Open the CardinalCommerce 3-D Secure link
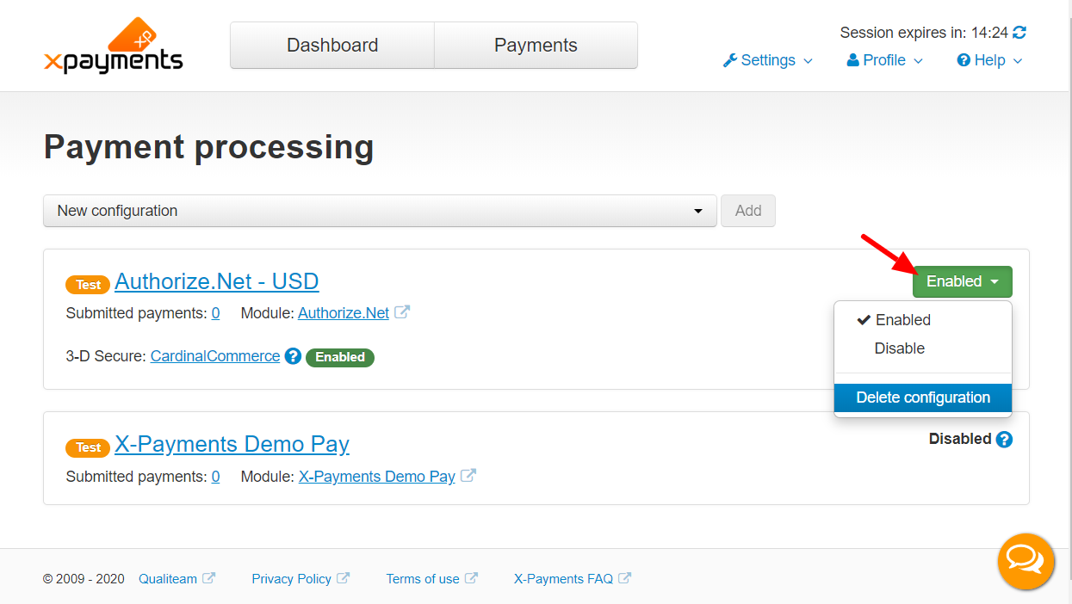The image size is (1072, 604). coord(215,356)
